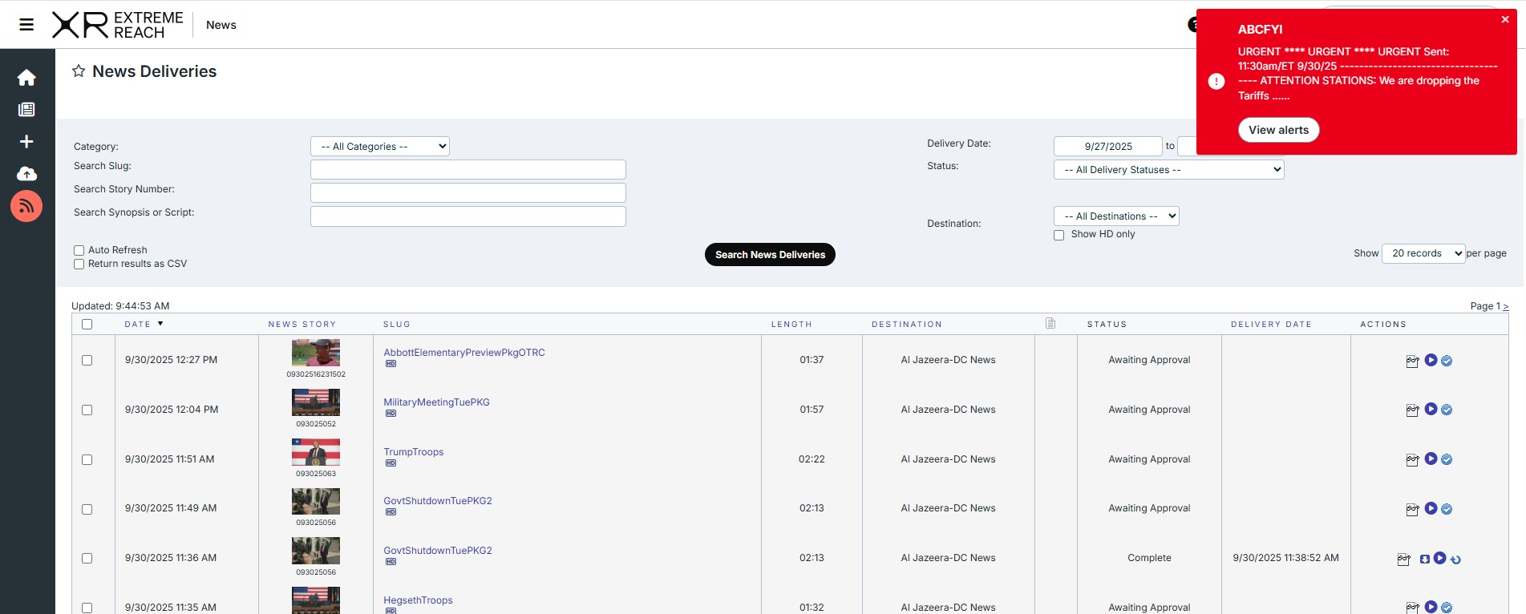Go to Home in the sidebar
The height and width of the screenshot is (614, 1526).
click(x=26, y=78)
